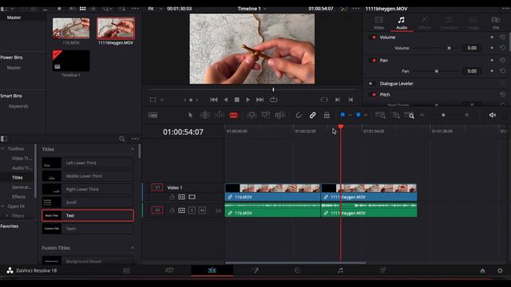511x287 pixels.
Task: Click the Custom Zoom magnifier icon
Action: [x=410, y=115]
